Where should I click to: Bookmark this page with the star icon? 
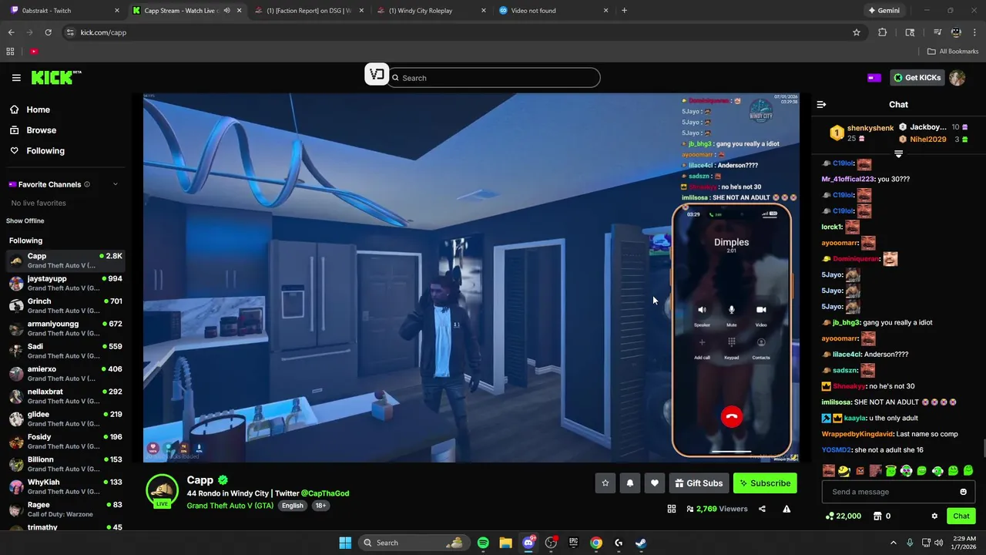click(857, 32)
